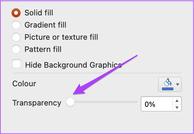Image resolution: width=194 pixels, height=134 pixels.
Task: Select the Pattern fill radio circle
Action: [x=16, y=49]
